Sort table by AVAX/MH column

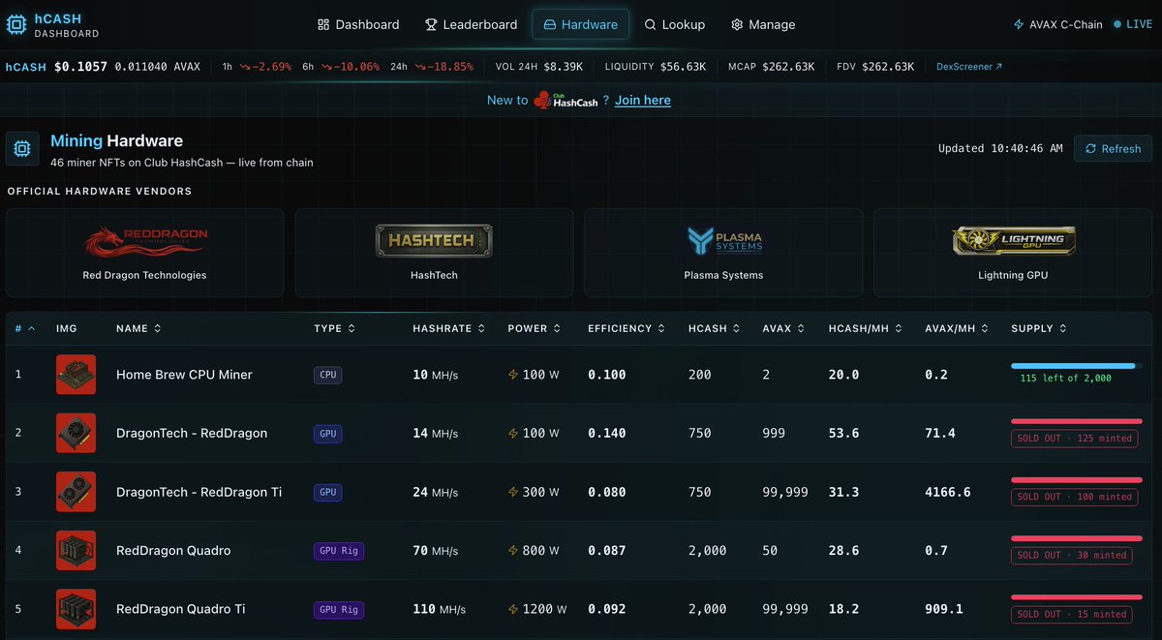958,328
